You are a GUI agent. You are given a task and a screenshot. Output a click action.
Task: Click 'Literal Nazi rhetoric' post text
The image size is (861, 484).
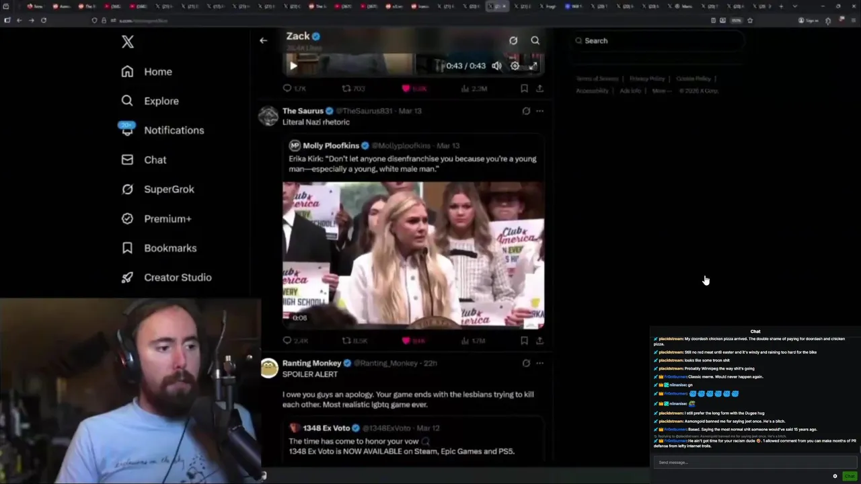[316, 122]
